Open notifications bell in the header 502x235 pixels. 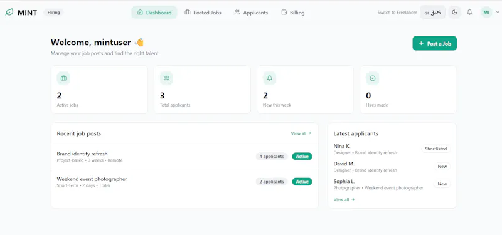(x=469, y=13)
